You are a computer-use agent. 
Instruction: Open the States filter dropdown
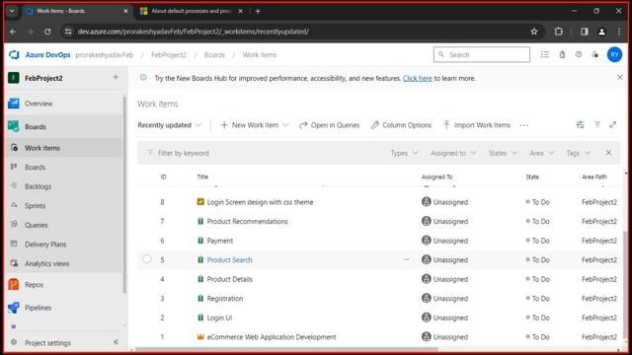503,153
